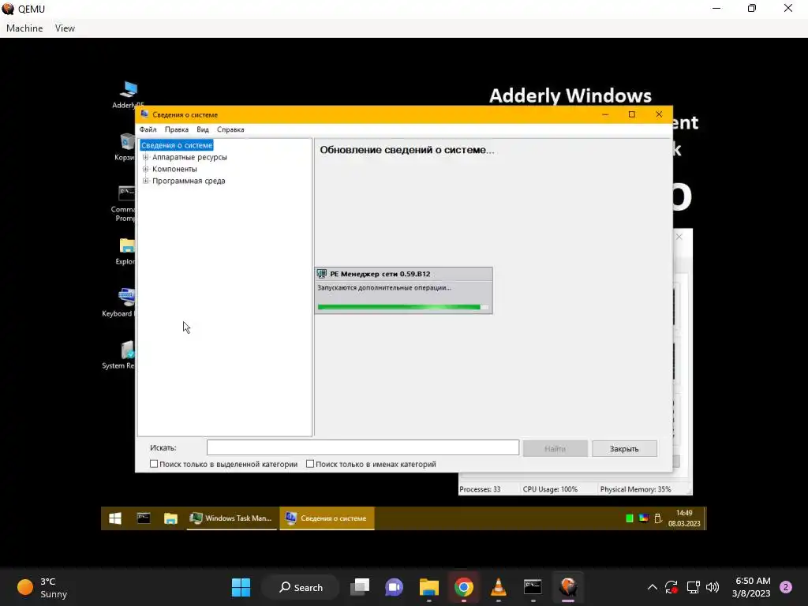Screen dimensions: 808x606
Task: Click the guest clock showing 14:49
Action: pyautogui.click(x=684, y=518)
